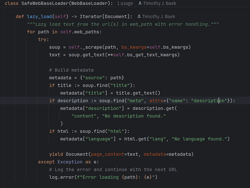The height and width of the screenshot is (188, 250).
Task: Click the class name SafeWebBaseLoader
Action: tap(45, 3)
